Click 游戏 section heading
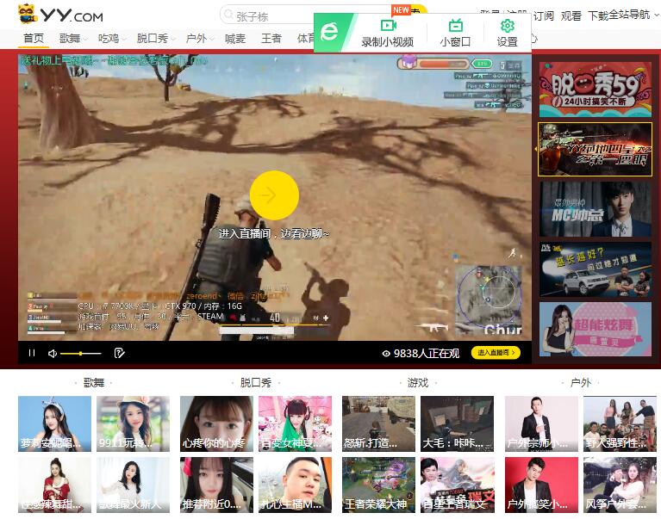 [x=417, y=382]
